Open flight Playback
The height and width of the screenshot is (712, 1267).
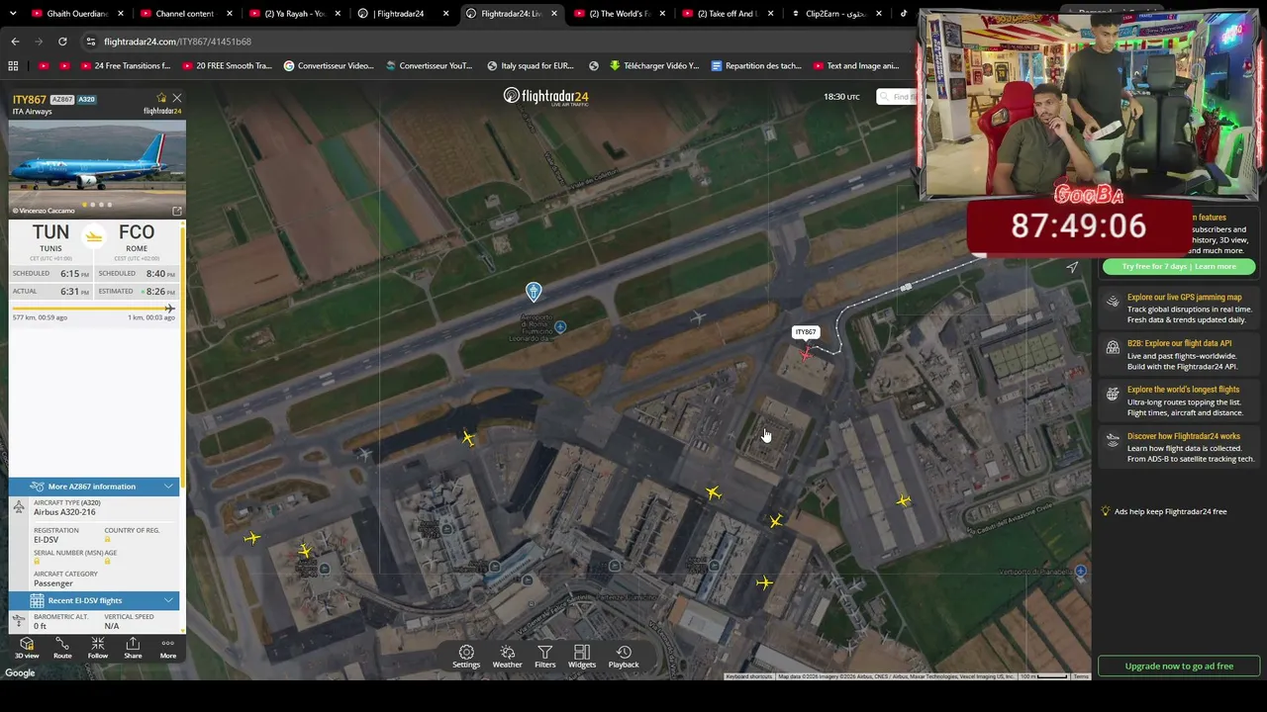click(x=624, y=657)
